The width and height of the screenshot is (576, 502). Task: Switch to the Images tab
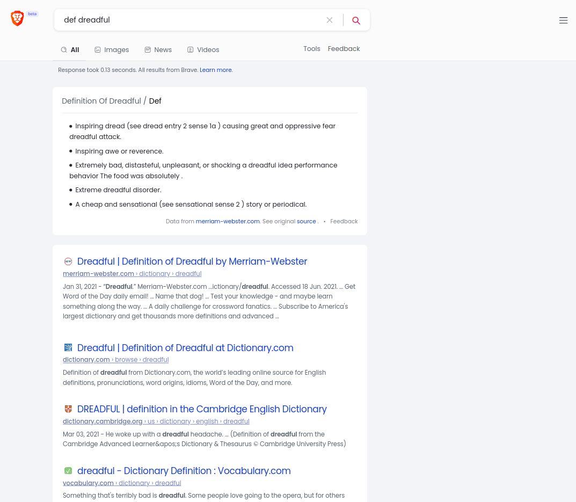[112, 49]
